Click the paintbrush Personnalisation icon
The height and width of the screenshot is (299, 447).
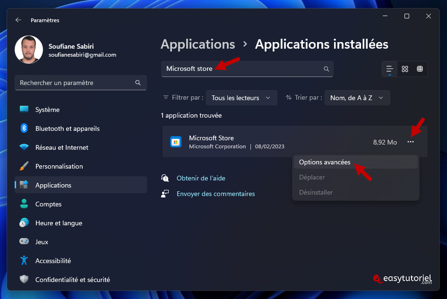pyautogui.click(x=24, y=166)
